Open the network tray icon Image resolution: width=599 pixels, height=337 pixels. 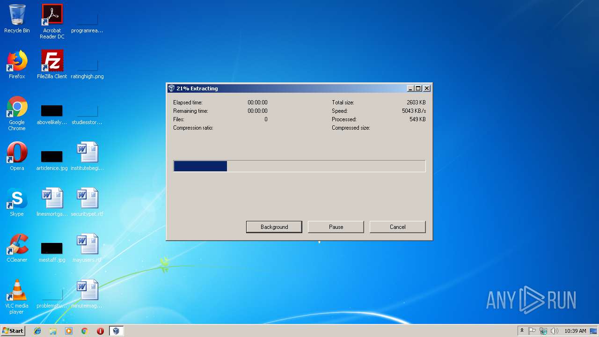point(543,331)
